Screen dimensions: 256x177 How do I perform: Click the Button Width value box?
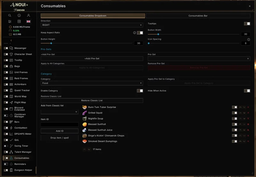click(245, 34)
